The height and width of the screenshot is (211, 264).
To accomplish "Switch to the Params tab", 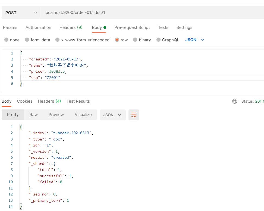I will click(x=10, y=27).
